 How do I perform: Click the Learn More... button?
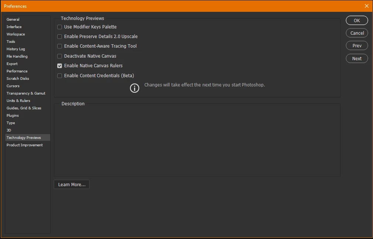72,184
